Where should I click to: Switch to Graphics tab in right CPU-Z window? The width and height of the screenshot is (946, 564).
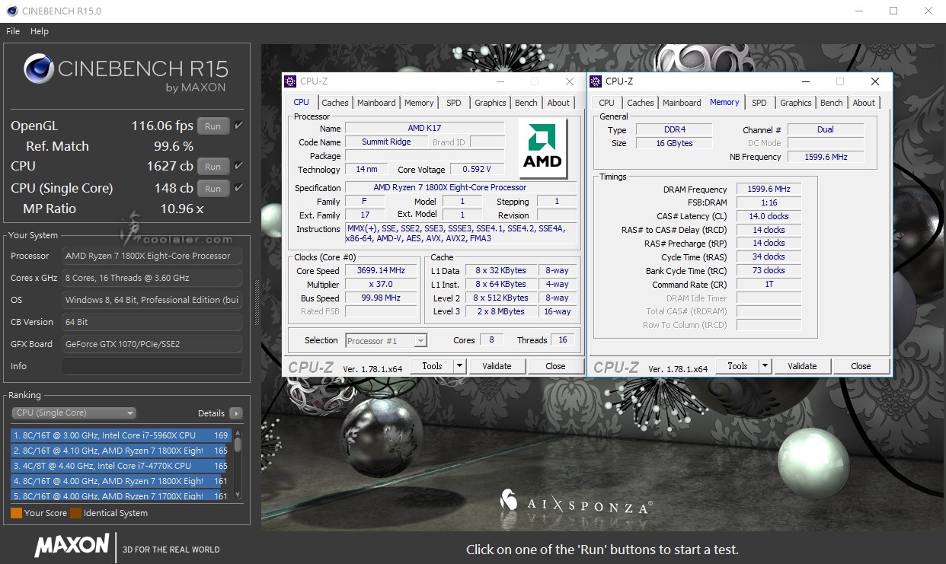tap(796, 103)
